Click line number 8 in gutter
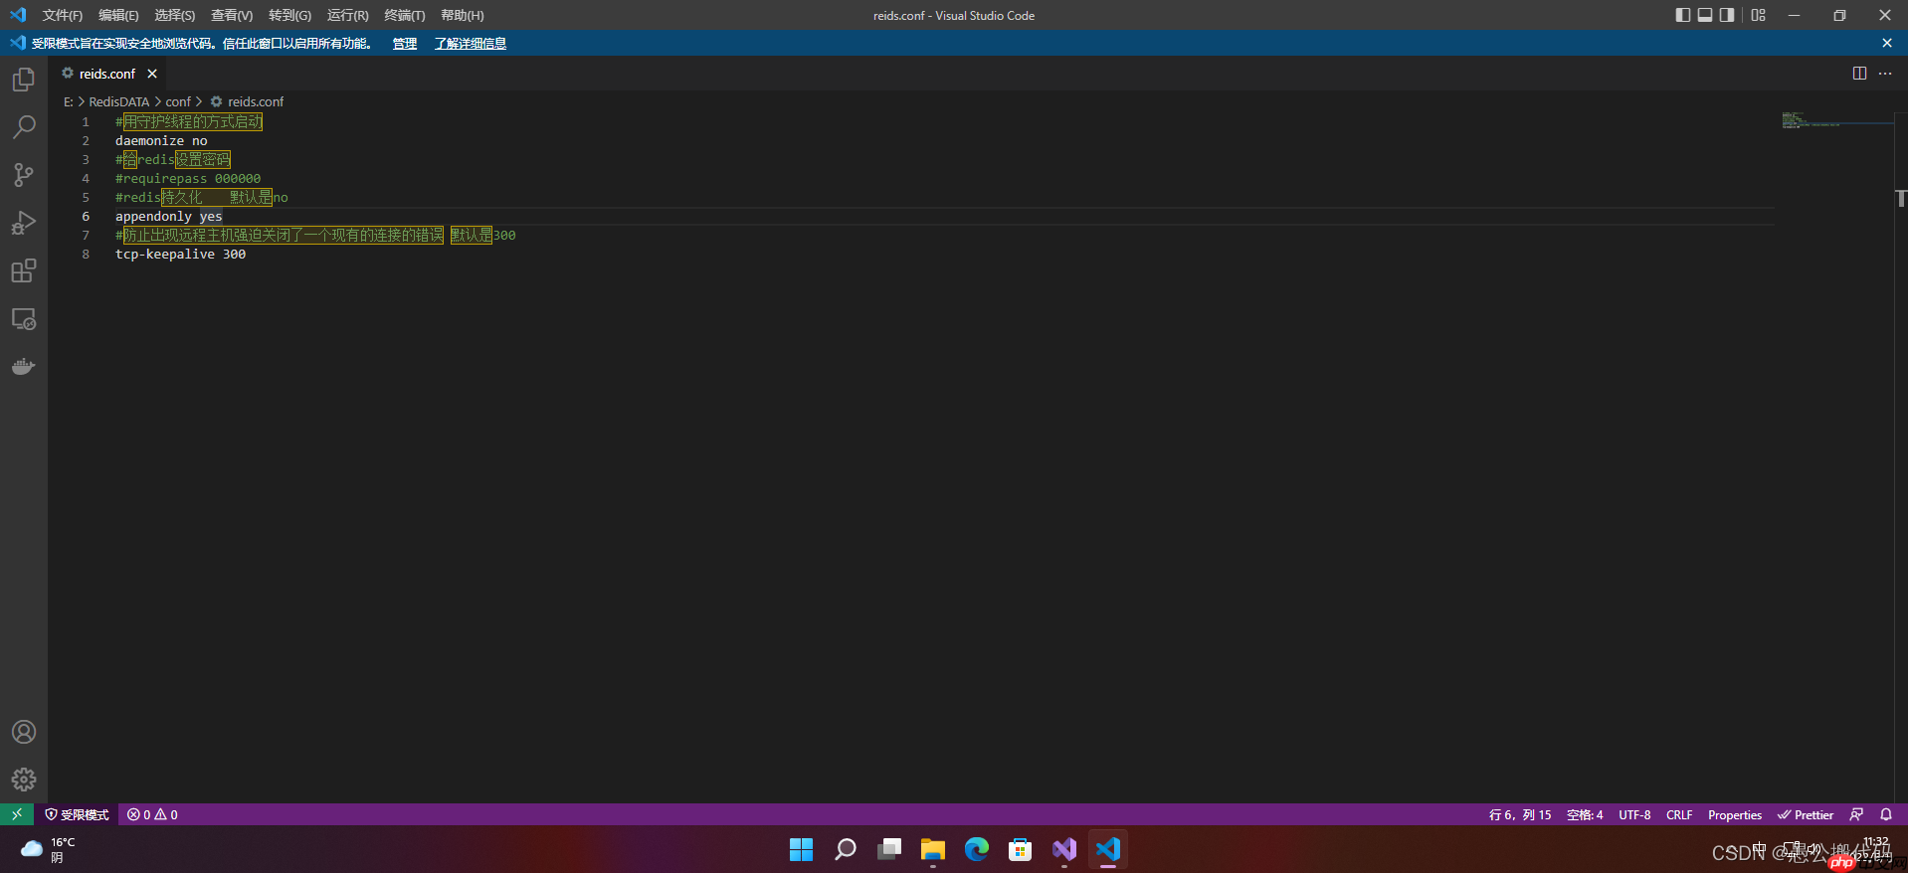The image size is (1908, 873). click(86, 254)
